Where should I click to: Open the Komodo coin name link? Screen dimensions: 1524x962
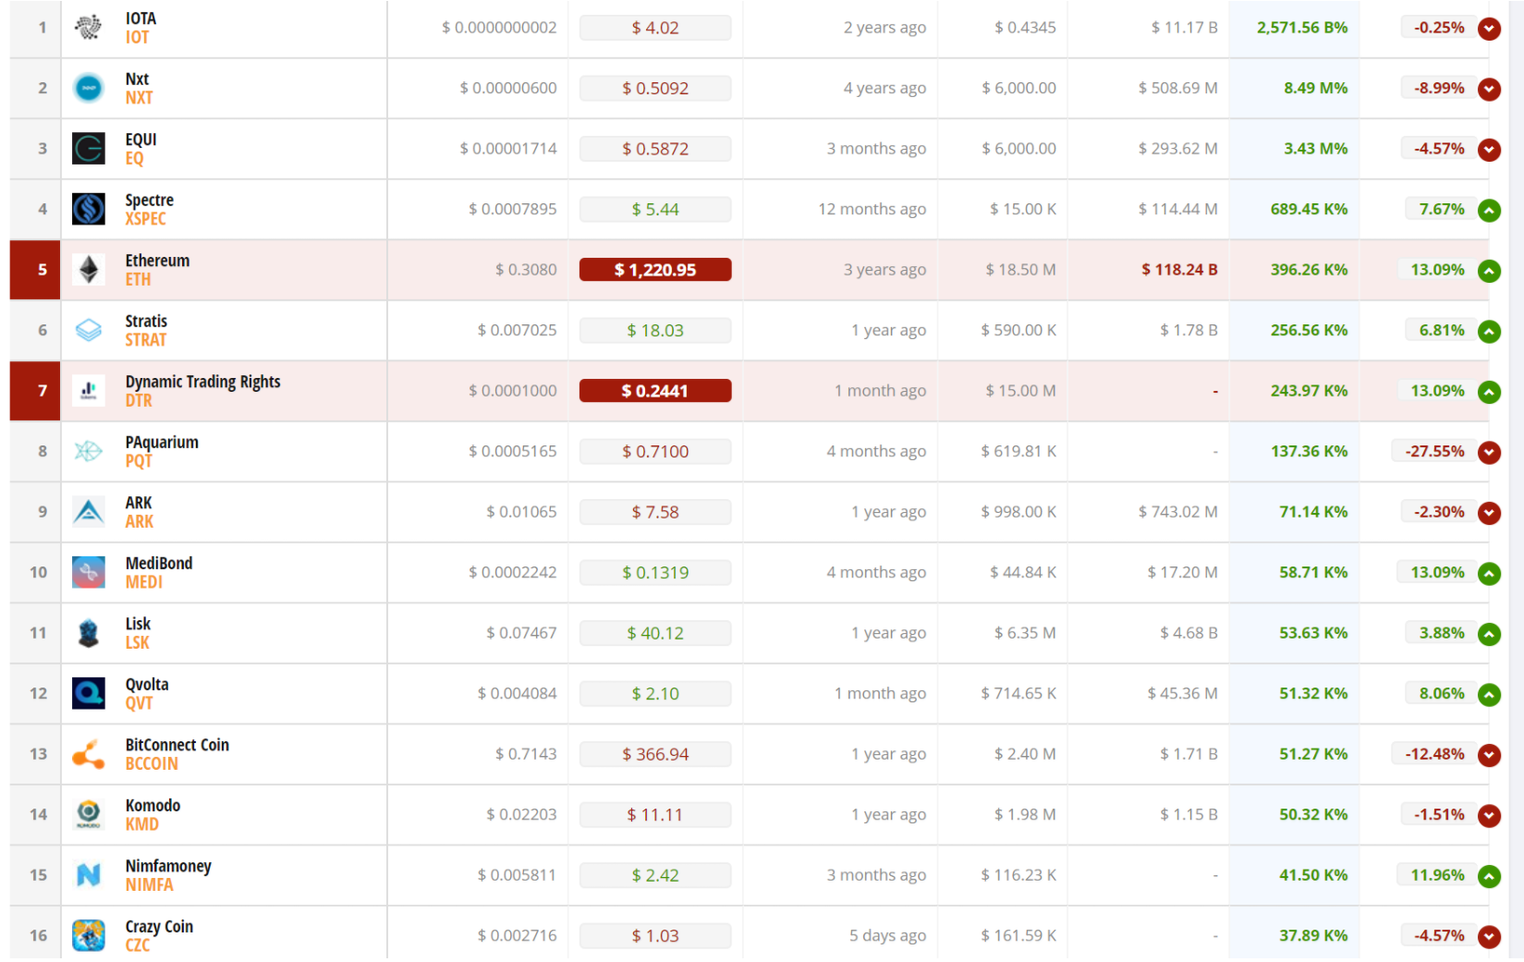click(x=152, y=805)
